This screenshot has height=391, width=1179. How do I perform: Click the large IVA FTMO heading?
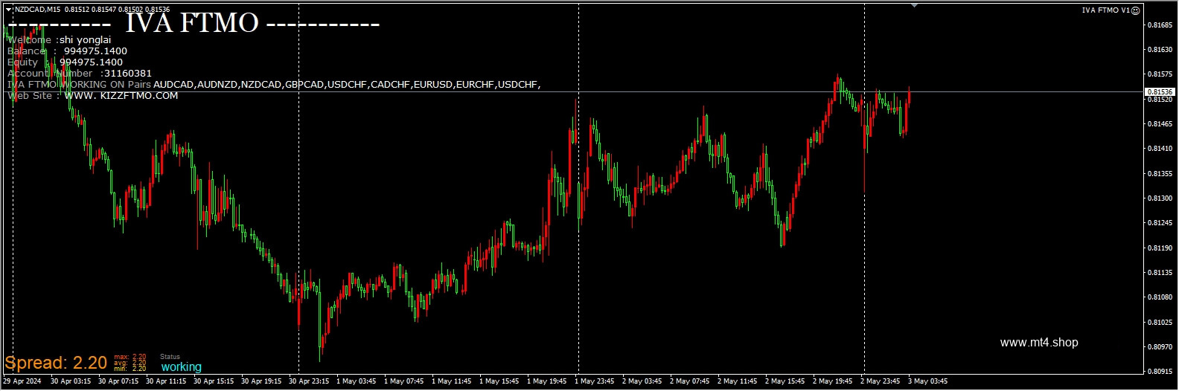[192, 24]
